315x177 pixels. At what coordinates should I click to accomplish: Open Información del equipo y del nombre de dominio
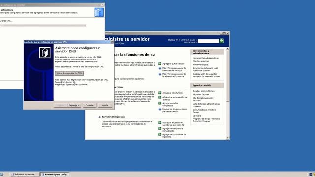[205, 69]
